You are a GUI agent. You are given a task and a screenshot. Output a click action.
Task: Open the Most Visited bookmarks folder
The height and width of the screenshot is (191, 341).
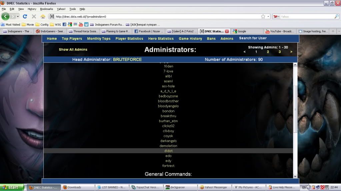[x=10, y=25]
